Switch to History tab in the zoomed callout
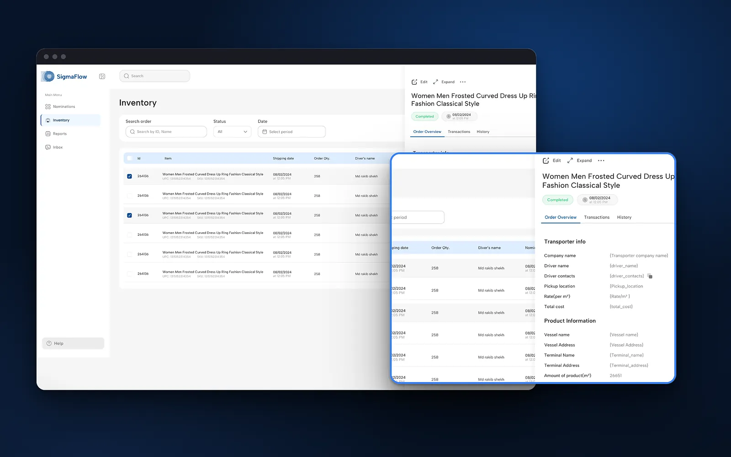The width and height of the screenshot is (731, 457). (624, 218)
